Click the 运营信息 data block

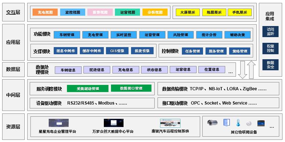point(183,70)
